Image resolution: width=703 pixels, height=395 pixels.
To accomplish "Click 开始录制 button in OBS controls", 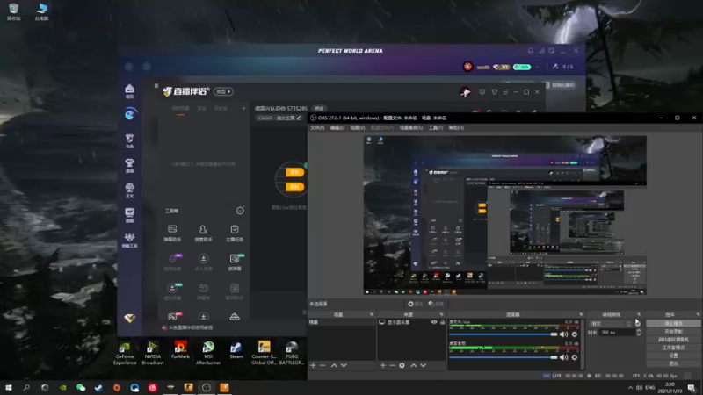I will (x=673, y=332).
